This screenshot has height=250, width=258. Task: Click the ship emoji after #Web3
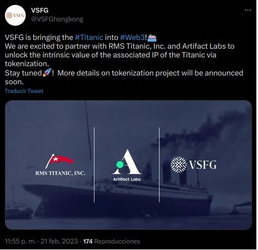click(152, 38)
